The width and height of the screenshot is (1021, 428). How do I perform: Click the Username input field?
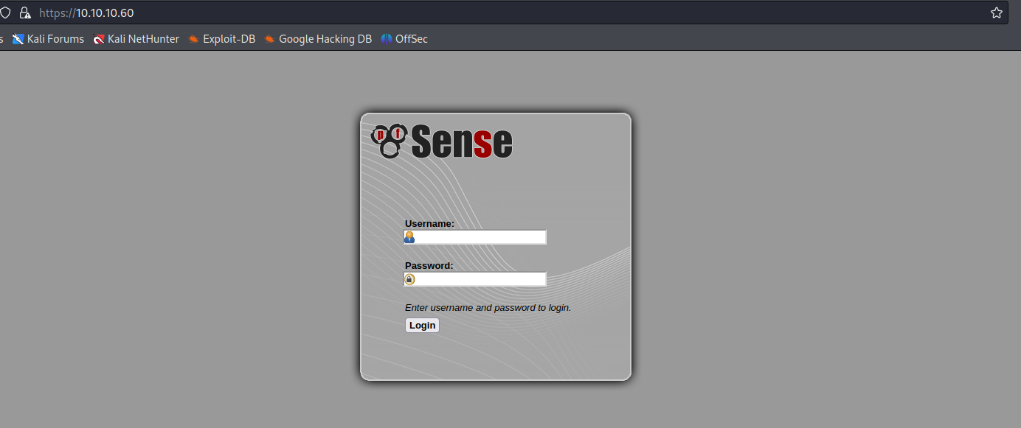(475, 237)
